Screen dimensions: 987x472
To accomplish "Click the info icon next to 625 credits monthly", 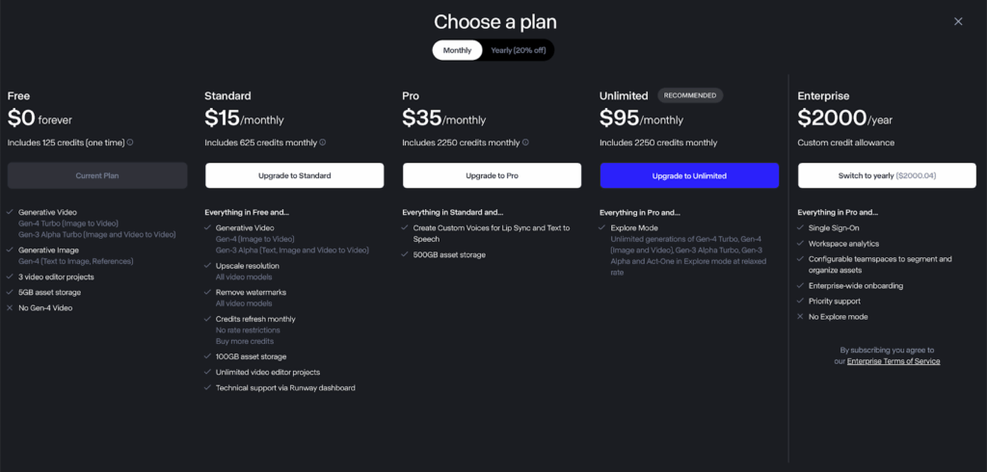I will coord(322,143).
